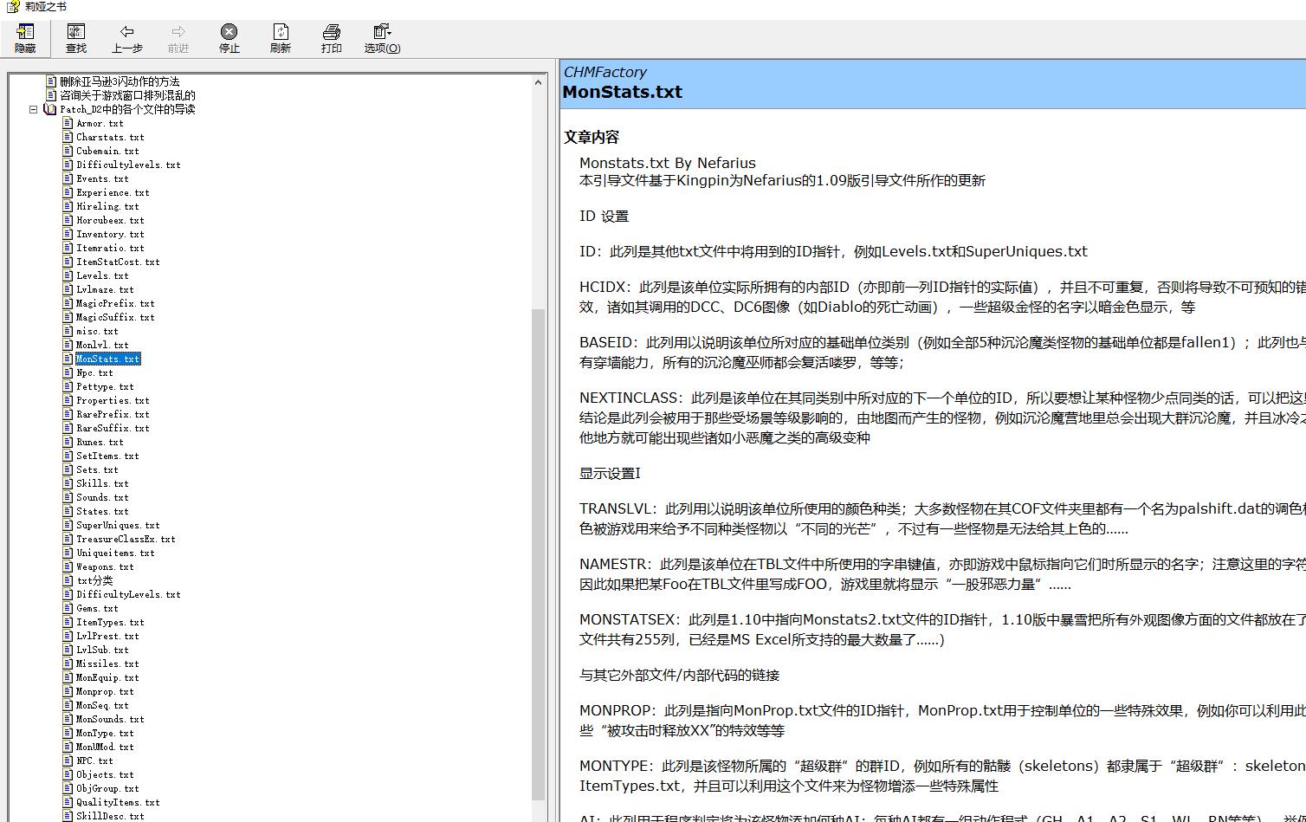Select Monprop.txt in the tree
The image size is (1306, 822).
[105, 691]
